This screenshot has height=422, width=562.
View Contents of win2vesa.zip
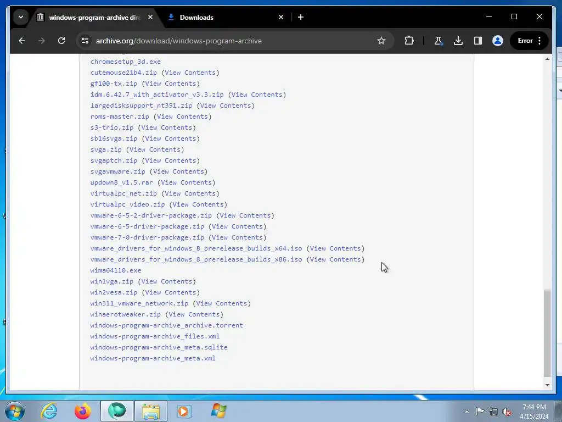coord(171,292)
